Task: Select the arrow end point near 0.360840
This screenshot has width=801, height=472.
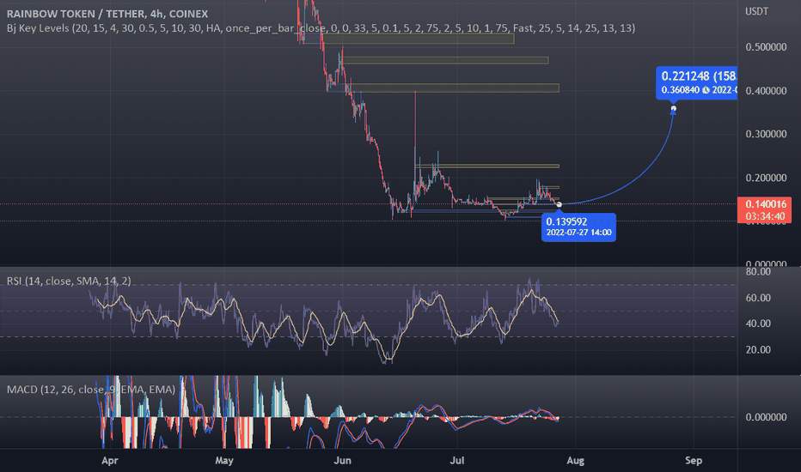Action: tap(673, 108)
